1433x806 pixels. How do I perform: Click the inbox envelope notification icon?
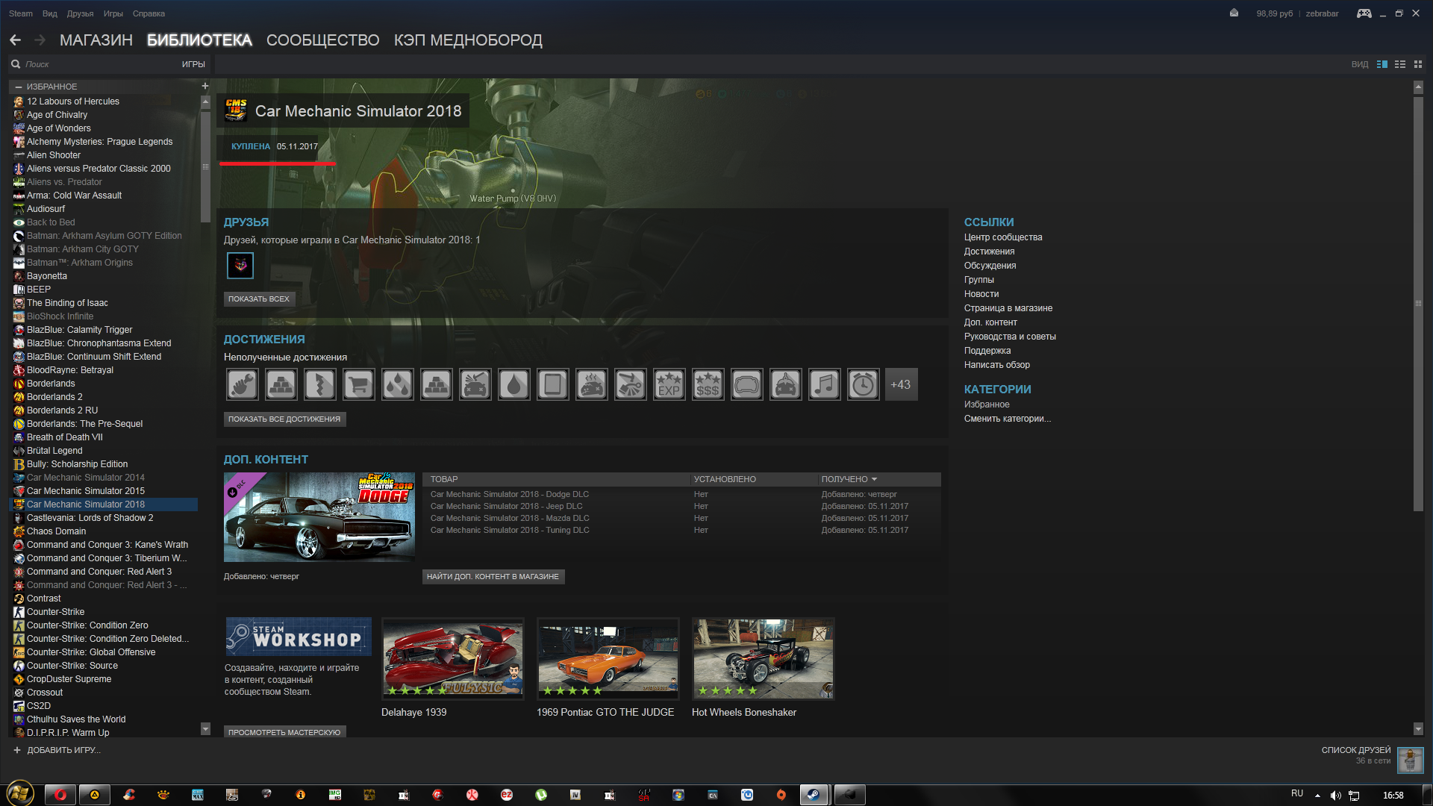click(1234, 13)
